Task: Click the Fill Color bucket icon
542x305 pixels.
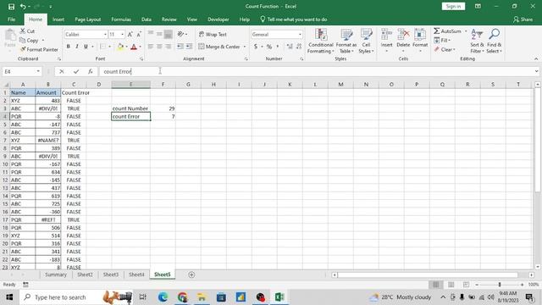Action: pyautogui.click(x=120, y=47)
